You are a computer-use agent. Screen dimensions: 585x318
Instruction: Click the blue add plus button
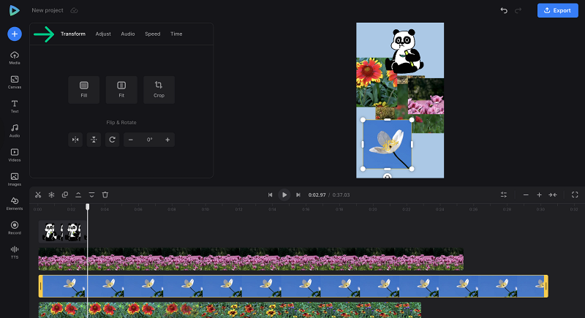(x=15, y=34)
